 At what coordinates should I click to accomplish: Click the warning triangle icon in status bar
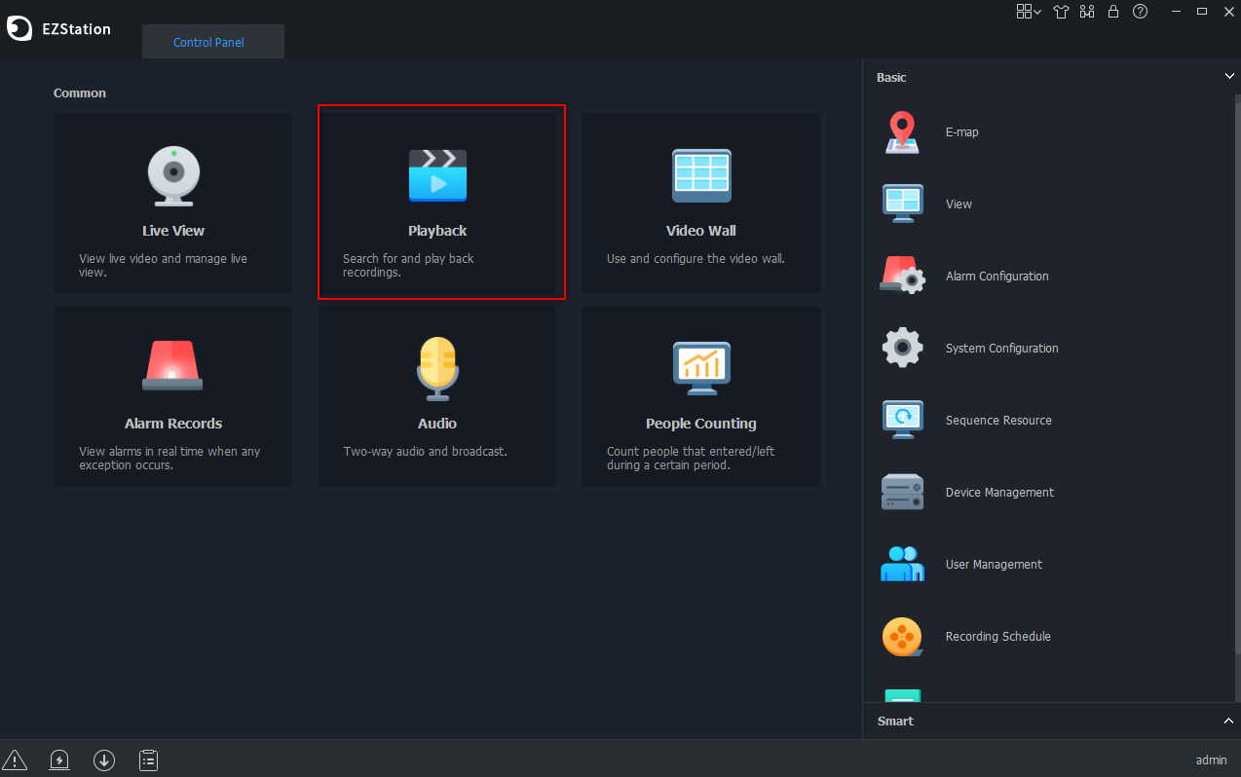click(x=15, y=759)
